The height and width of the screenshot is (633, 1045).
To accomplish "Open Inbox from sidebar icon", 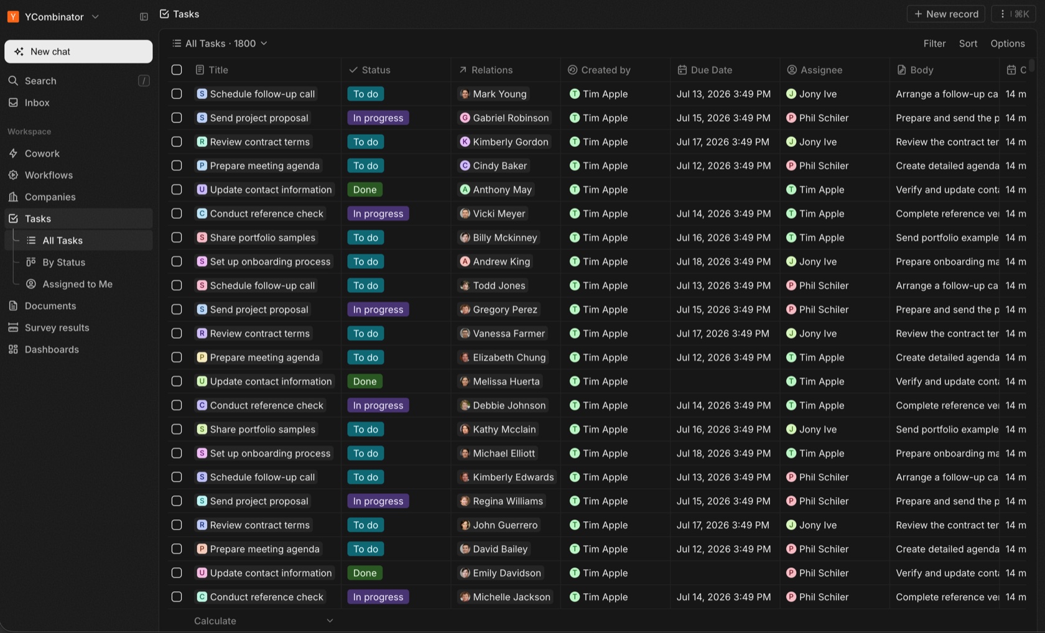I will [x=13, y=103].
